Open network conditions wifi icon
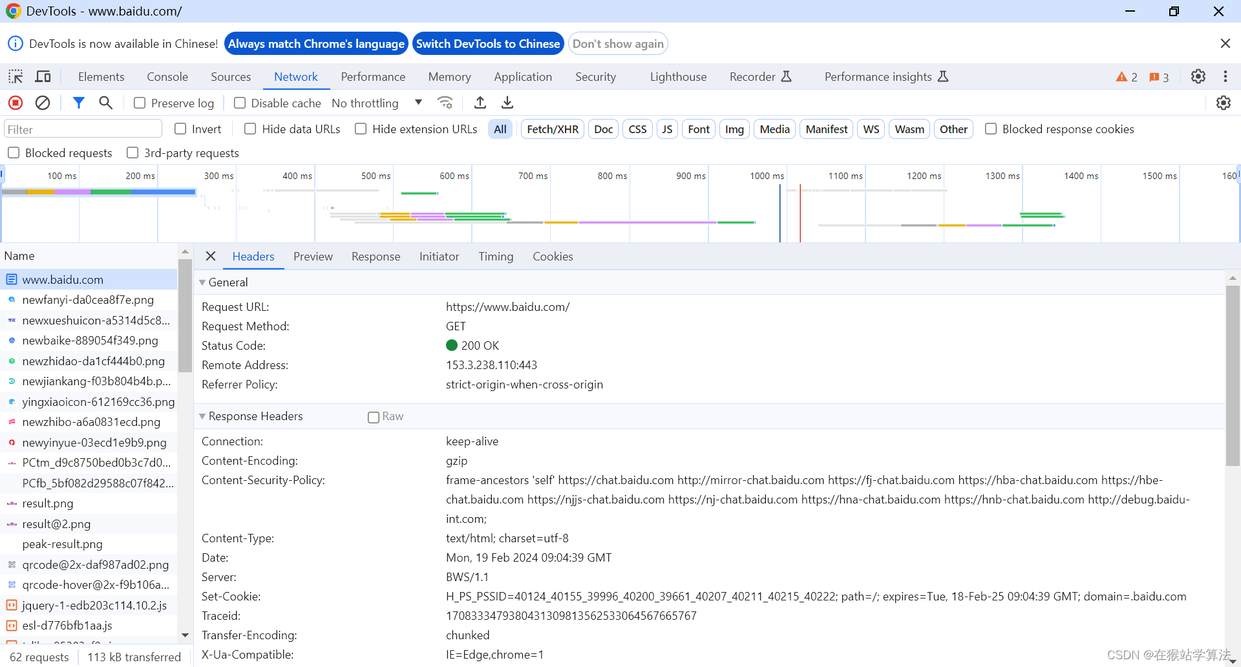This screenshot has height=667, width=1241. coord(445,103)
